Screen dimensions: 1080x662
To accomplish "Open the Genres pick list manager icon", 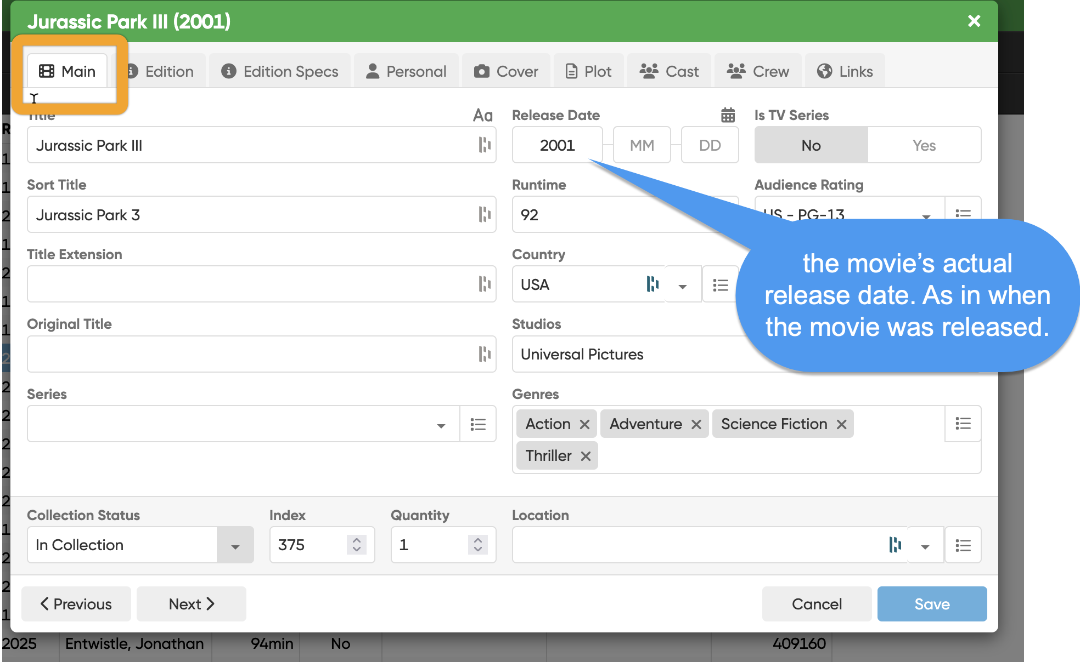I will [x=963, y=424].
